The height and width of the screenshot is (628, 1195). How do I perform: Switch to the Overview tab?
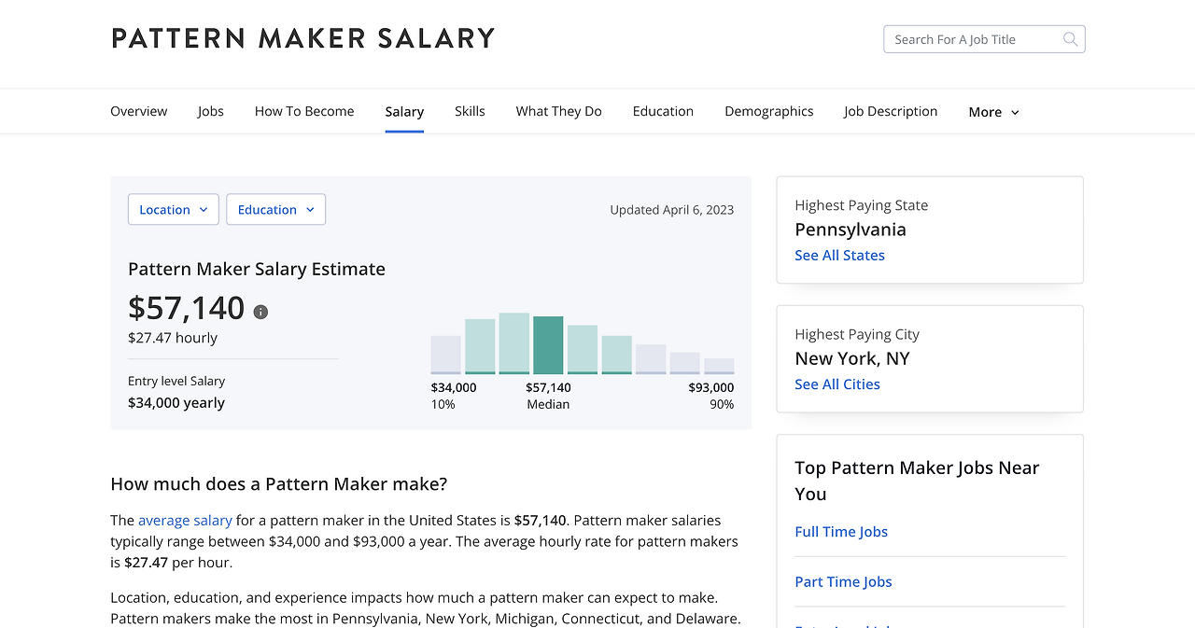click(139, 111)
